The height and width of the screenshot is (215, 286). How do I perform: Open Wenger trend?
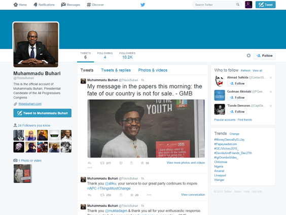point(219,180)
